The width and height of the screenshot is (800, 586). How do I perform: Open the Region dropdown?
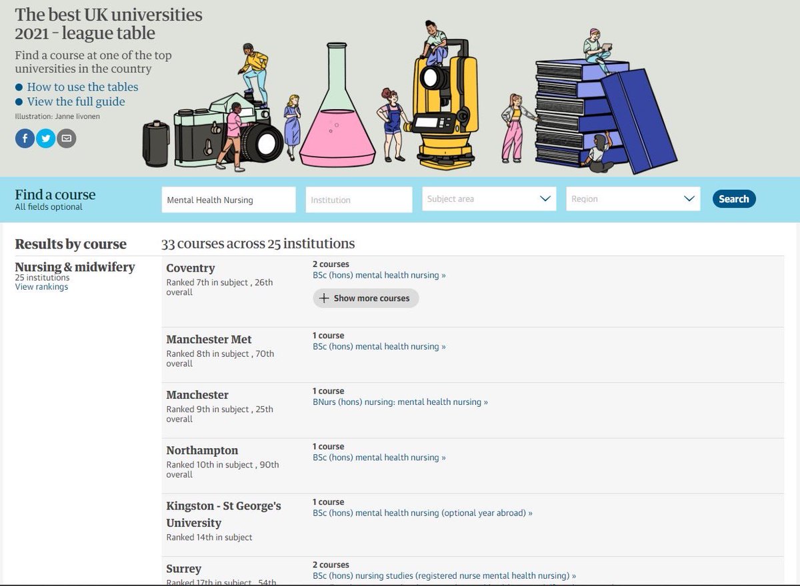633,198
